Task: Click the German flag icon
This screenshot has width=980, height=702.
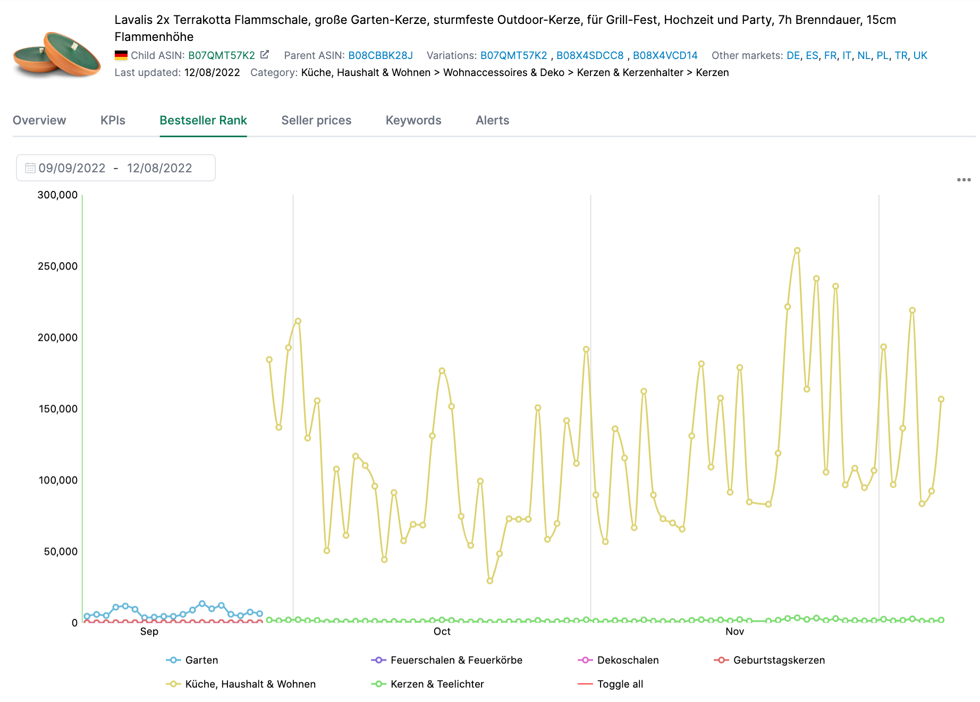Action: click(x=121, y=54)
